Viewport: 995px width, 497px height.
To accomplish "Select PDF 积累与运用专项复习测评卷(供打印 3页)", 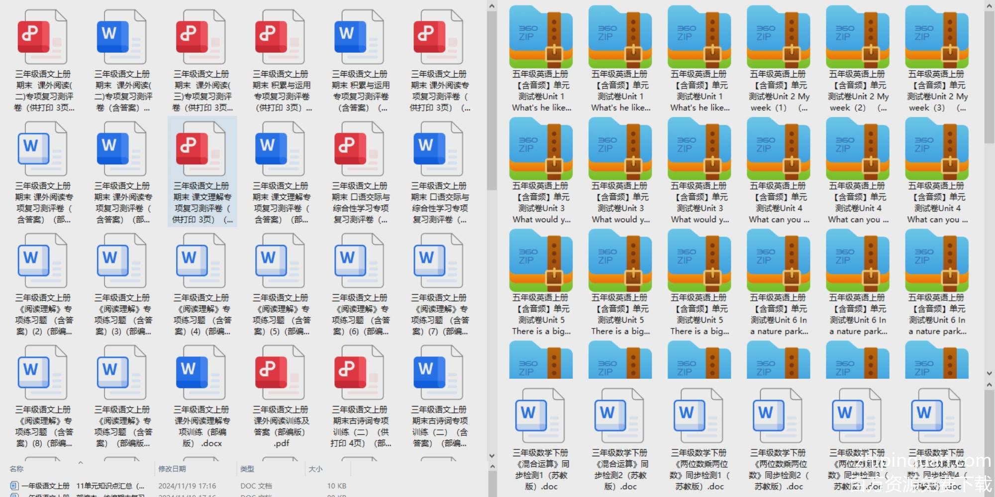I will pos(281,62).
